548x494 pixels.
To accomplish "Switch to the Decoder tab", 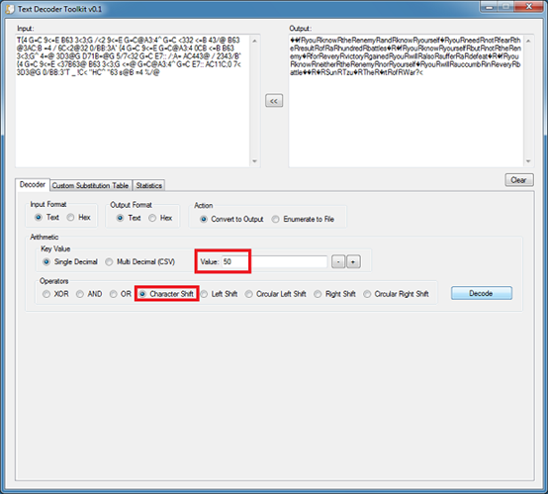I will (33, 185).
